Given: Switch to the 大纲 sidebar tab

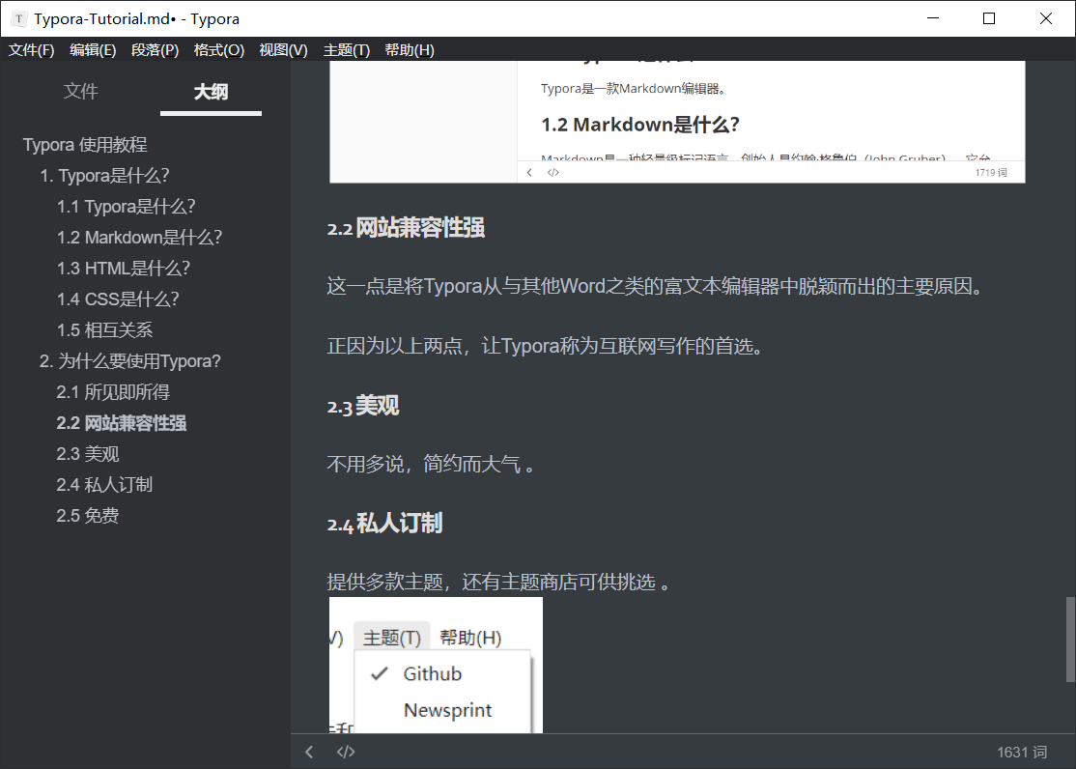Looking at the screenshot, I should coord(211,92).
